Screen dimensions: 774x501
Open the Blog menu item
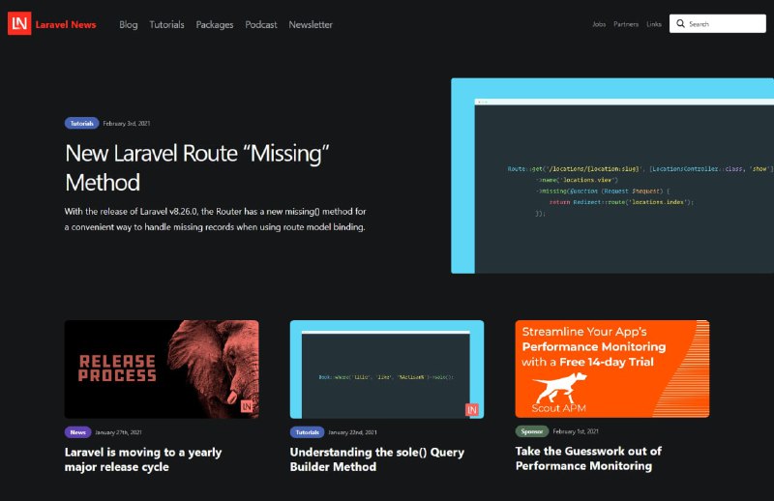point(129,25)
